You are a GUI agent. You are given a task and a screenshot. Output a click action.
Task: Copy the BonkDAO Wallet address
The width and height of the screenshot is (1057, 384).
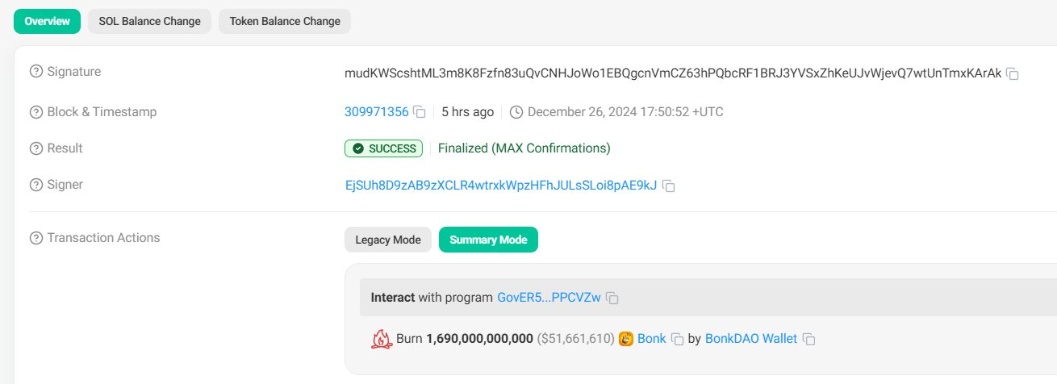coord(808,339)
